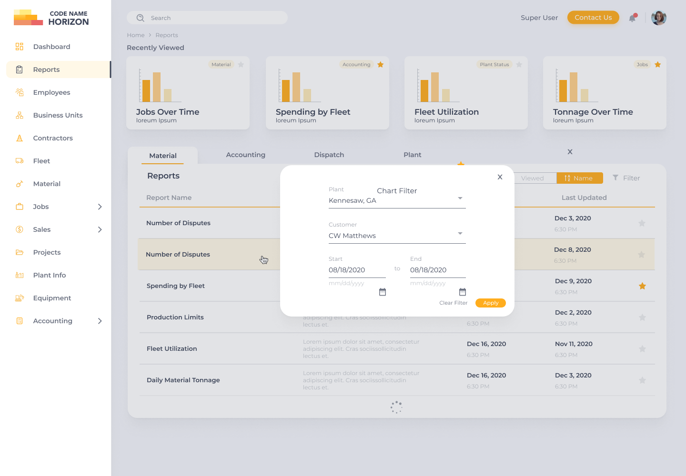Switch to the Dispatch tab
The height and width of the screenshot is (476, 686).
coord(329,155)
